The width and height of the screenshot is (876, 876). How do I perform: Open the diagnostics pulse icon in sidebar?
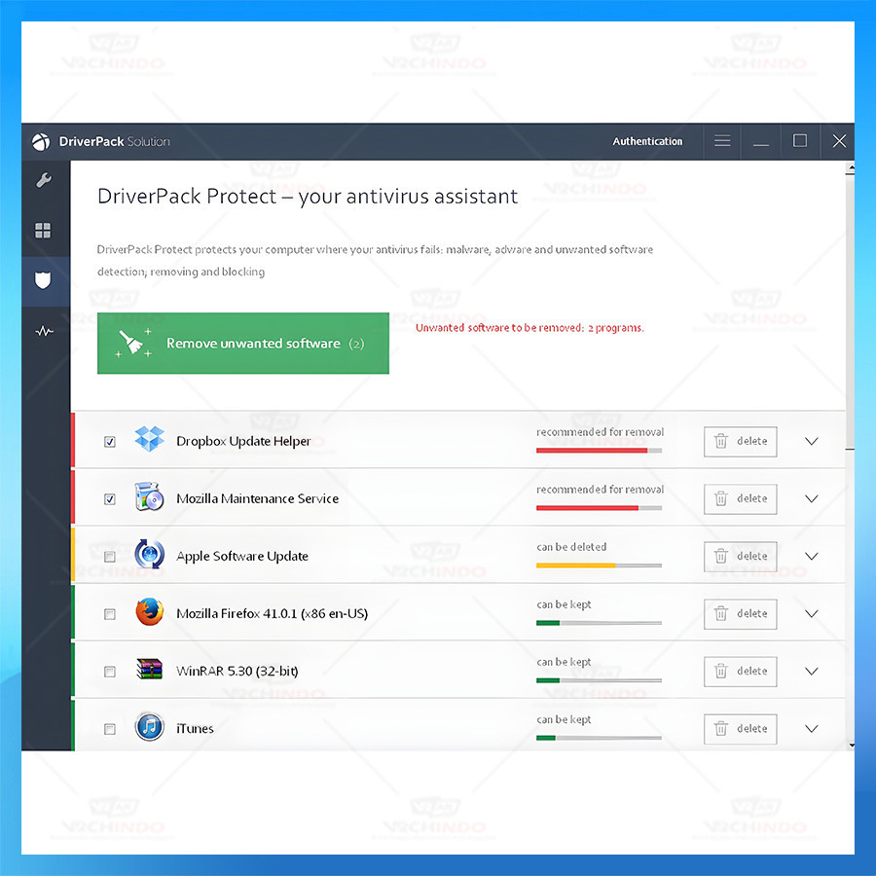pyautogui.click(x=44, y=331)
